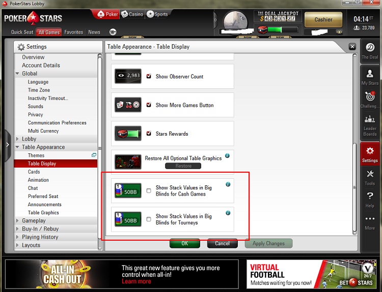The height and width of the screenshot is (292, 382).
Task: Expand the Playing History section
Action: (17, 237)
